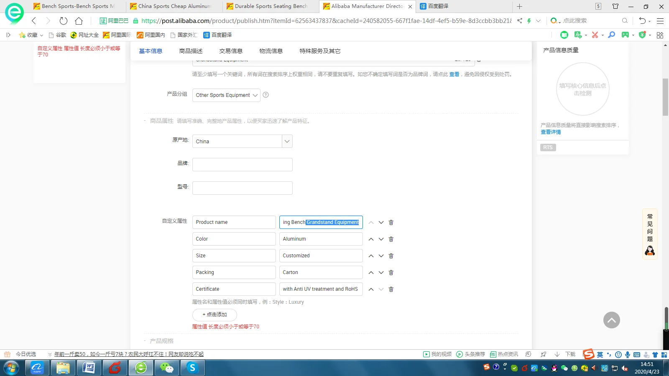Expand the China origin dropdown
Image resolution: width=669 pixels, height=376 pixels.
point(287,142)
